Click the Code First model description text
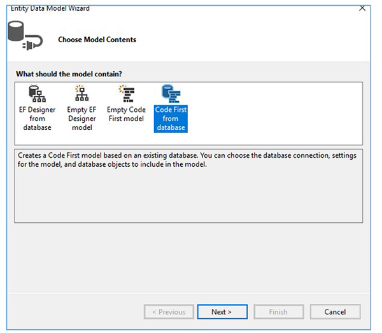The image size is (382, 333). pos(187,160)
